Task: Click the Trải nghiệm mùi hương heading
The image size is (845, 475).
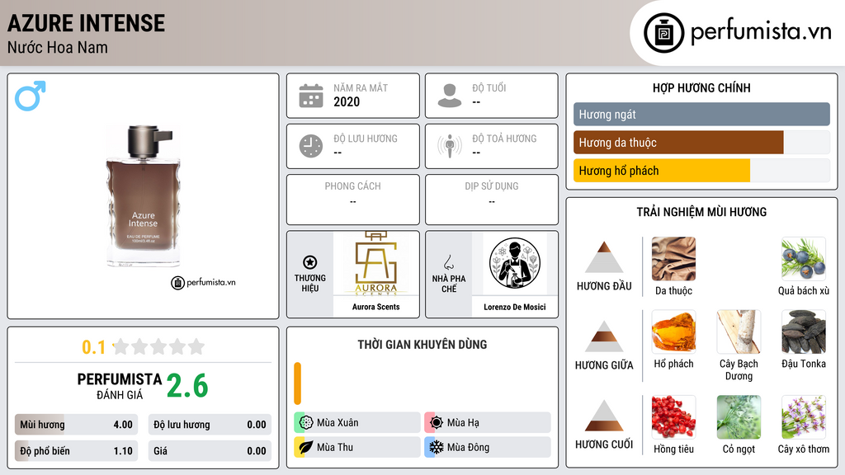Action: [701, 212]
